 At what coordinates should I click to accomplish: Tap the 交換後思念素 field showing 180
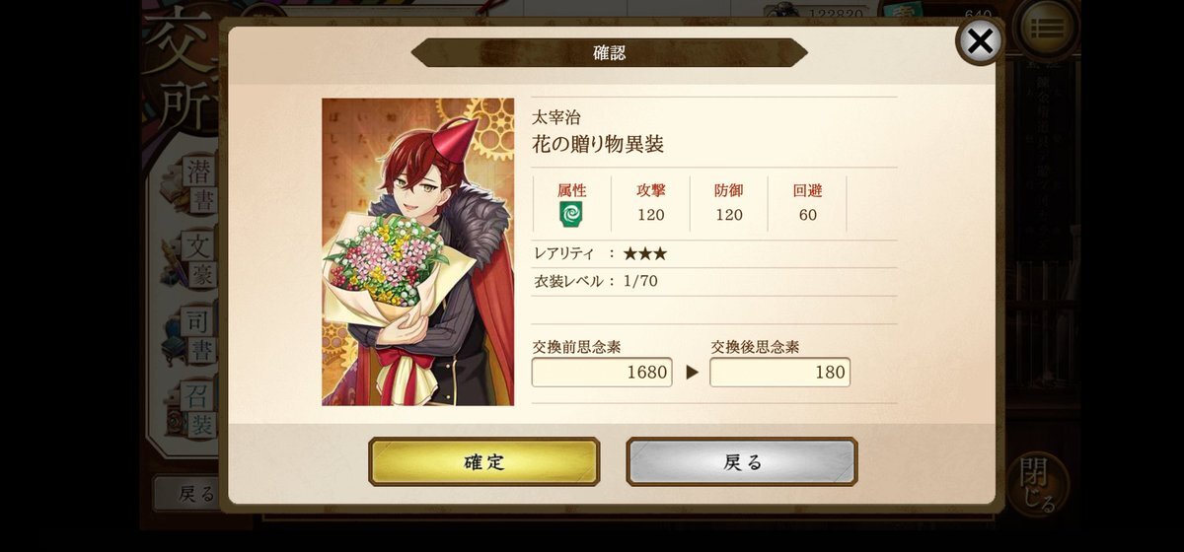pos(779,372)
